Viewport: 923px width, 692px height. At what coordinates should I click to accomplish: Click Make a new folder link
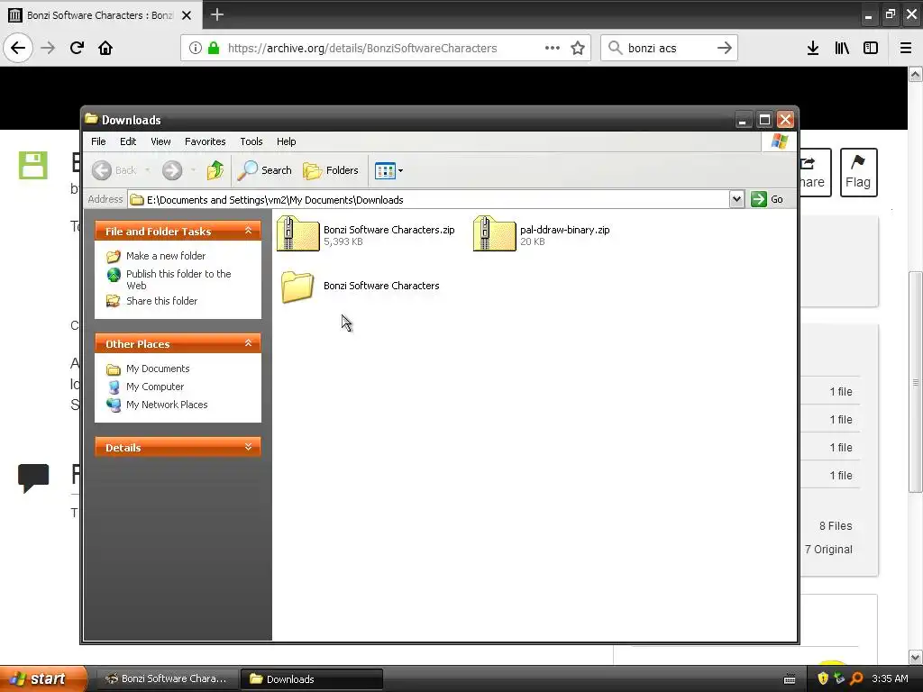point(166,256)
